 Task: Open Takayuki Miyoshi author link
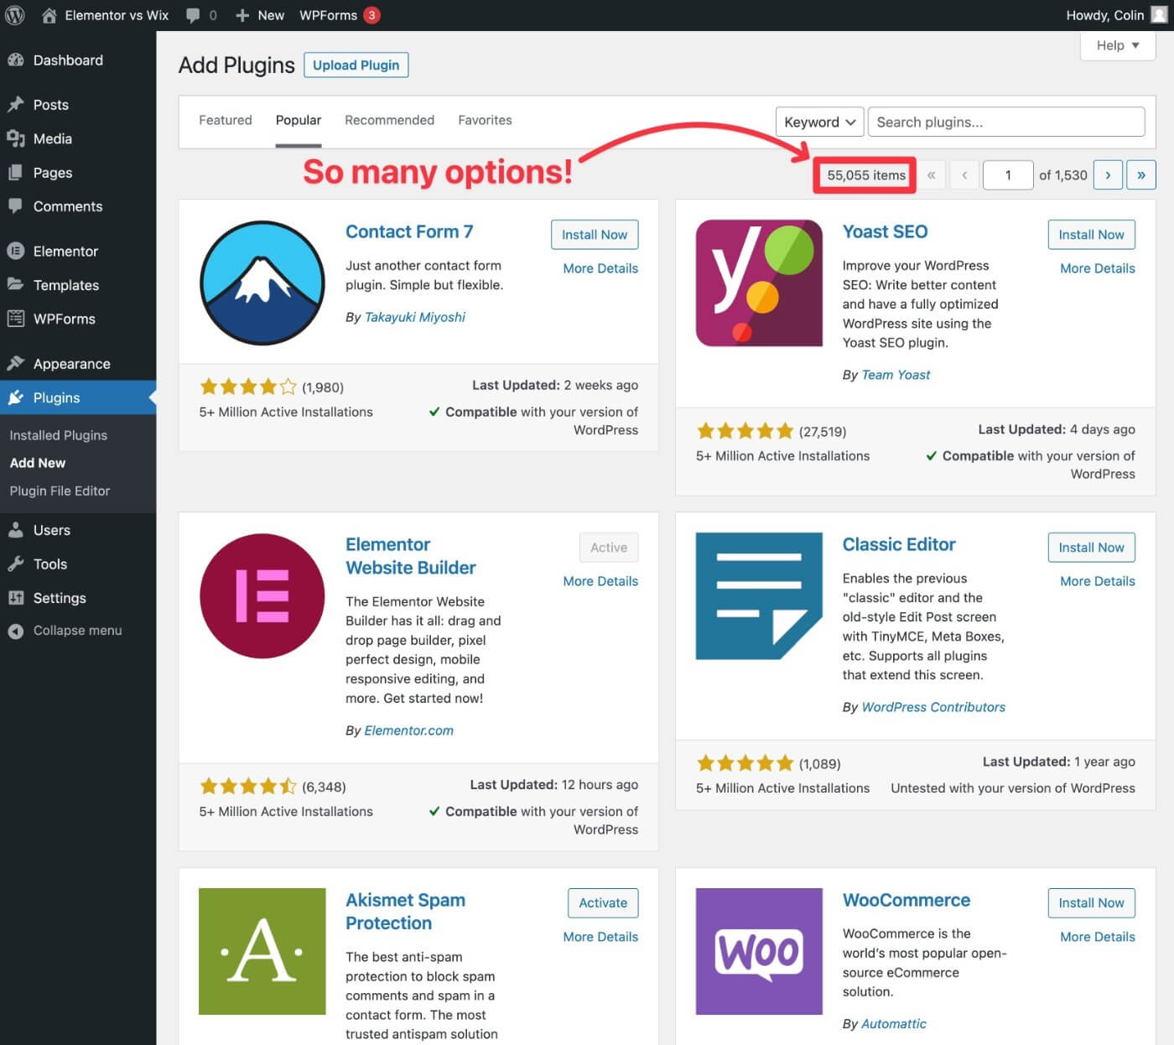(415, 317)
